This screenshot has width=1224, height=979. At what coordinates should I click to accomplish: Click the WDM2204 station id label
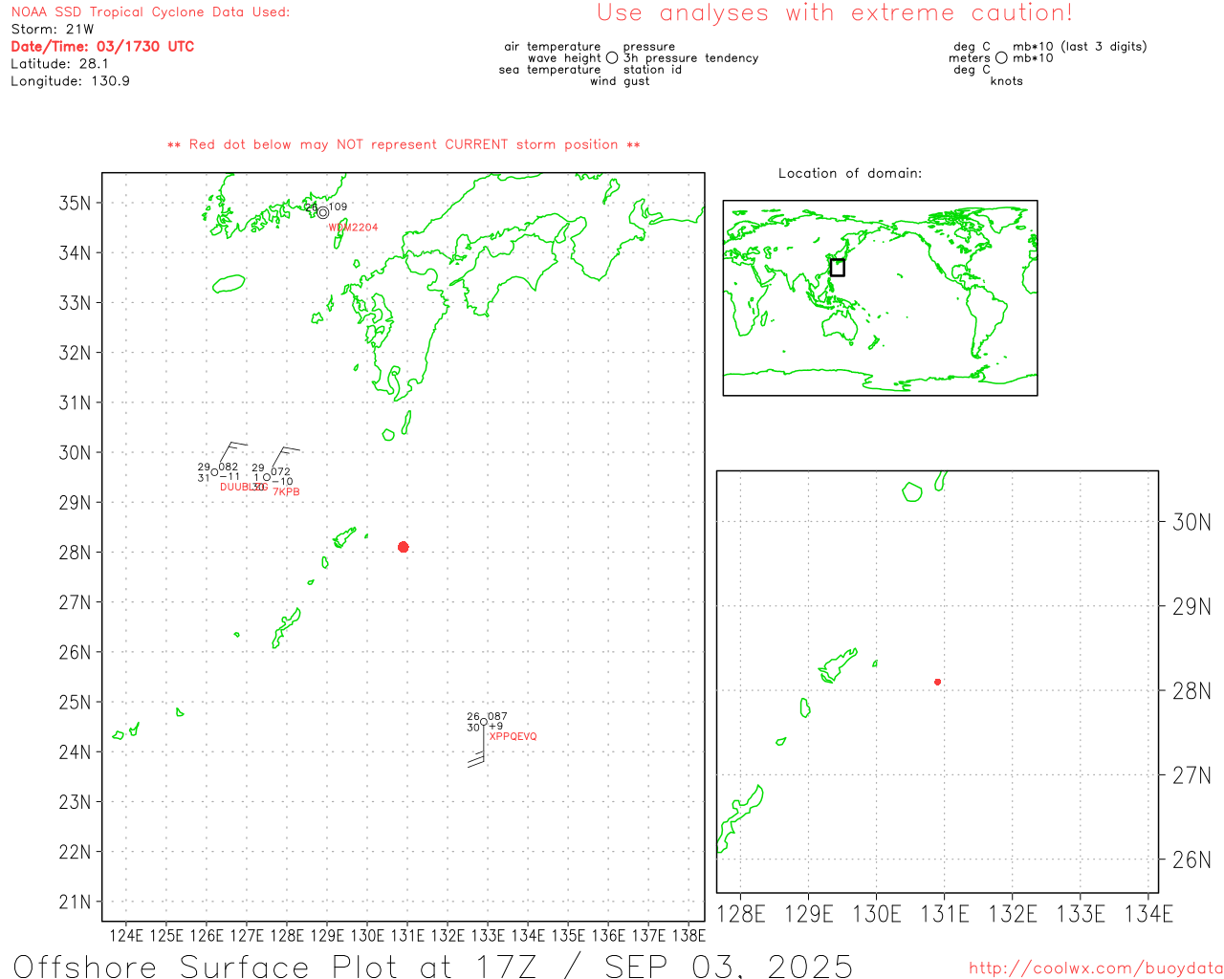353,228
